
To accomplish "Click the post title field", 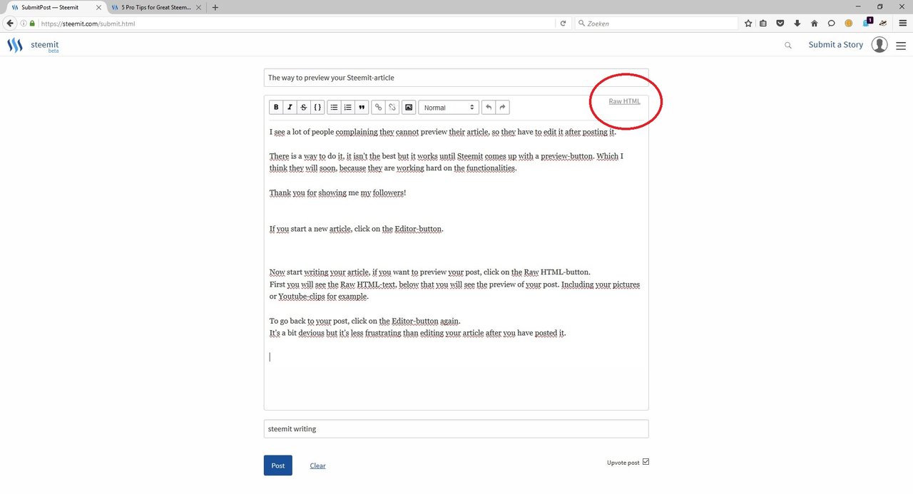I will coord(456,78).
